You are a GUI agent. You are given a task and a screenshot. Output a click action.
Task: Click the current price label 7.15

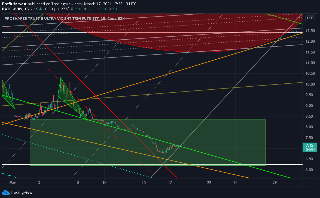point(310,145)
